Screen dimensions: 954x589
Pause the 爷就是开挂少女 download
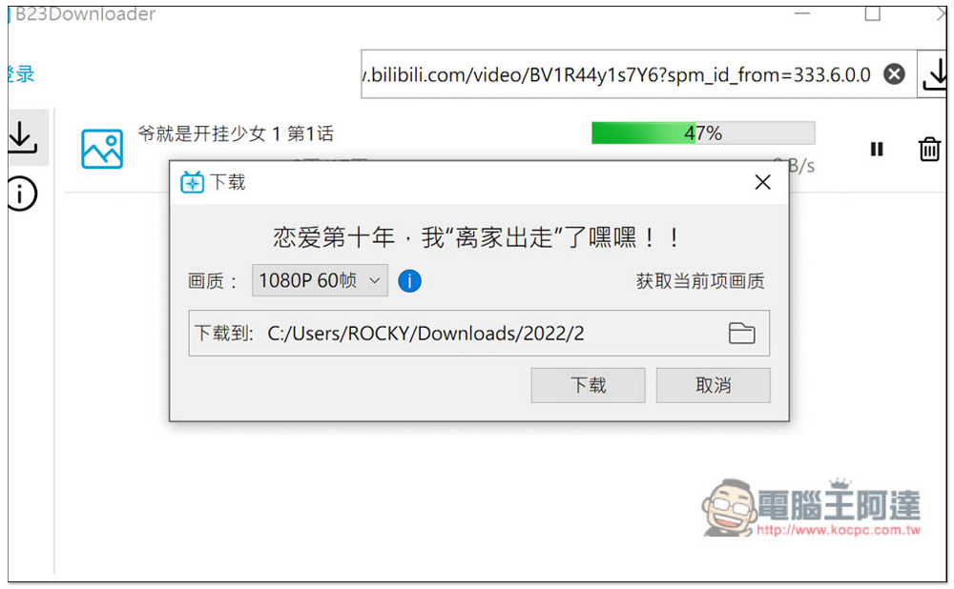pyautogui.click(x=877, y=149)
